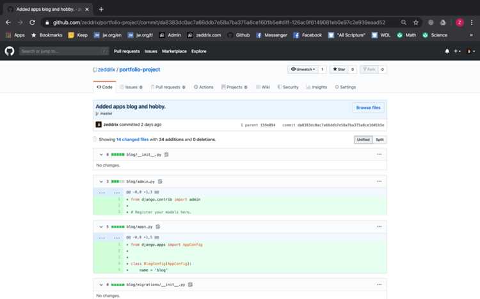480x299 pixels.
Task: Switch to the Insights tab
Action: (317, 87)
